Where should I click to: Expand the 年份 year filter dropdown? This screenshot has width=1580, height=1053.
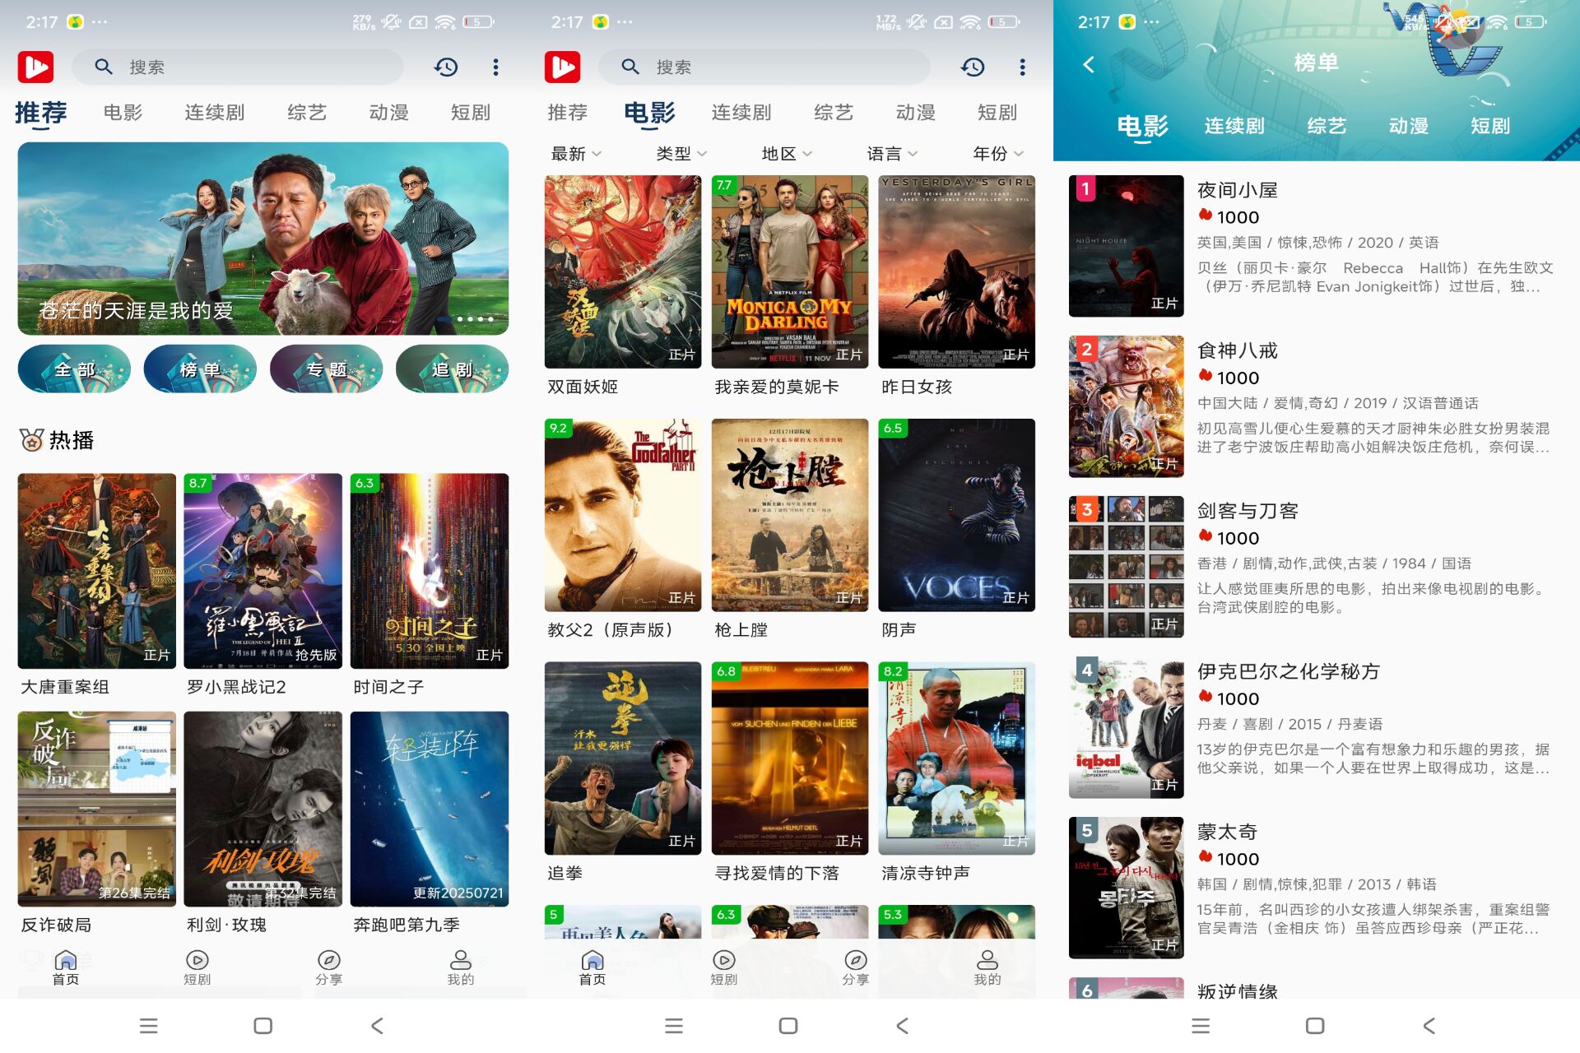pyautogui.click(x=997, y=154)
